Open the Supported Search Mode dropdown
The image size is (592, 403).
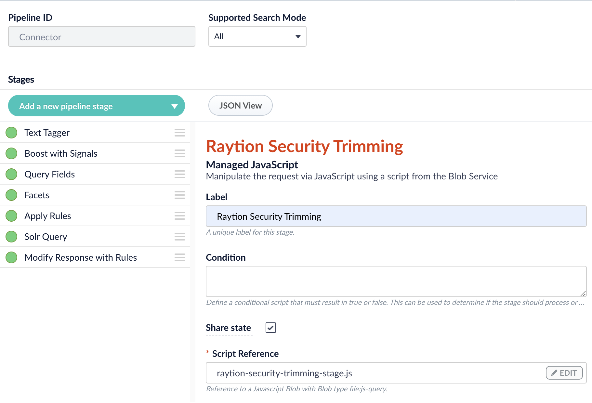(257, 36)
